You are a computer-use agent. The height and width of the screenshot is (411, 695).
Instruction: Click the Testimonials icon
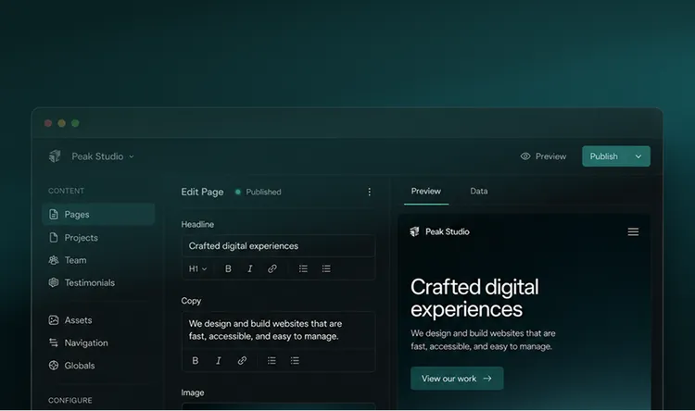click(54, 282)
